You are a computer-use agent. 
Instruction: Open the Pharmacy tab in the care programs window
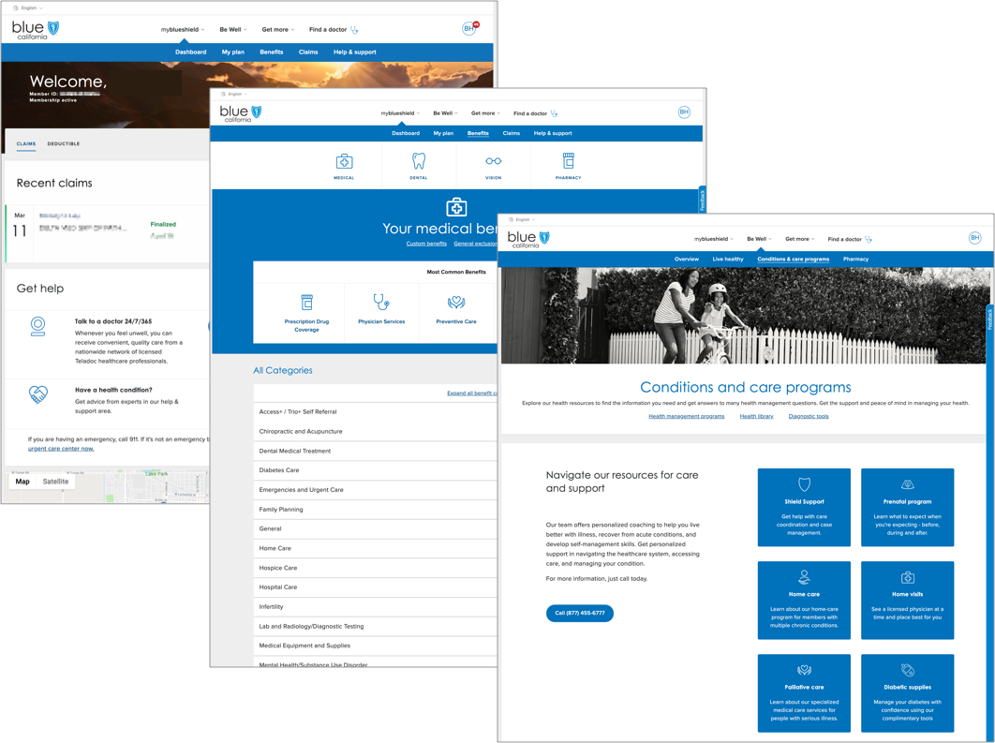(x=855, y=259)
